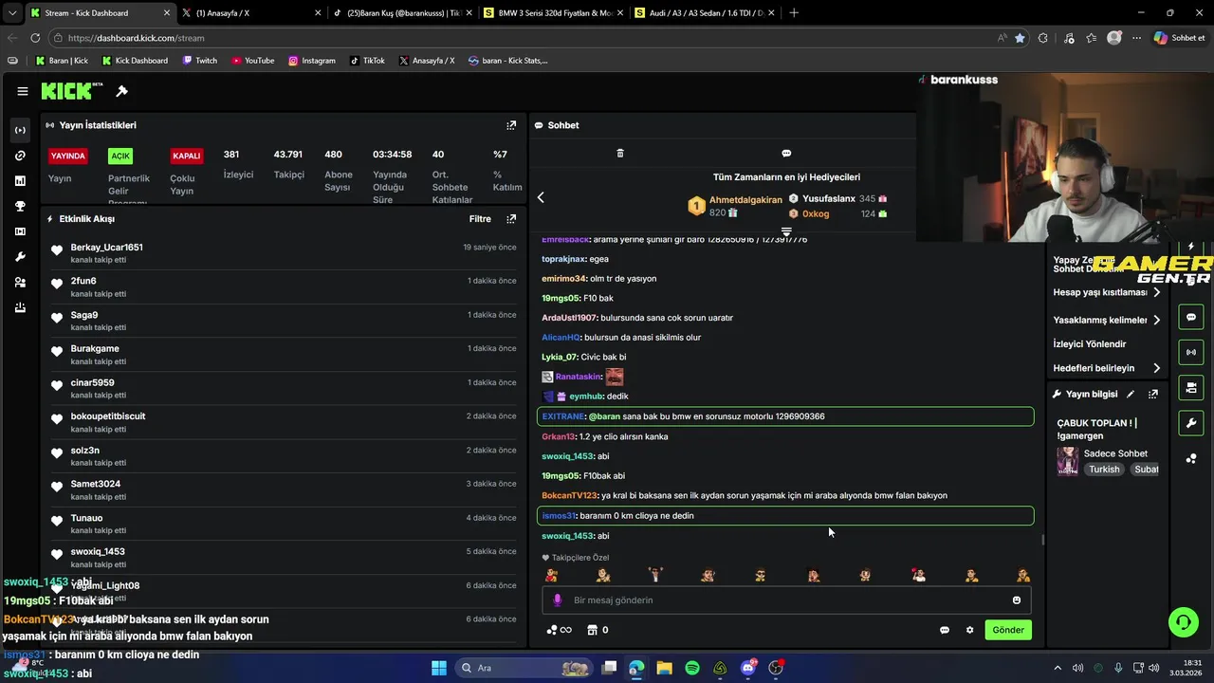Toggle the chat panel button on right rail
1214x683 pixels.
(x=1191, y=317)
